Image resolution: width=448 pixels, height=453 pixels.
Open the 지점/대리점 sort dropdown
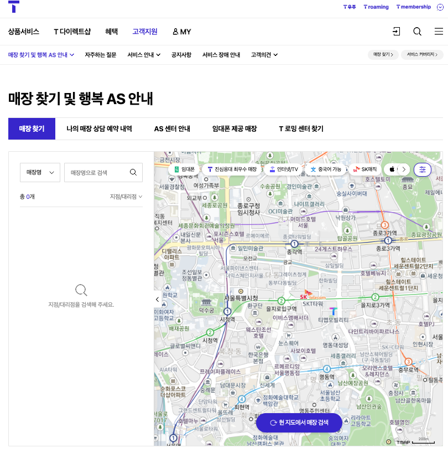tap(126, 197)
